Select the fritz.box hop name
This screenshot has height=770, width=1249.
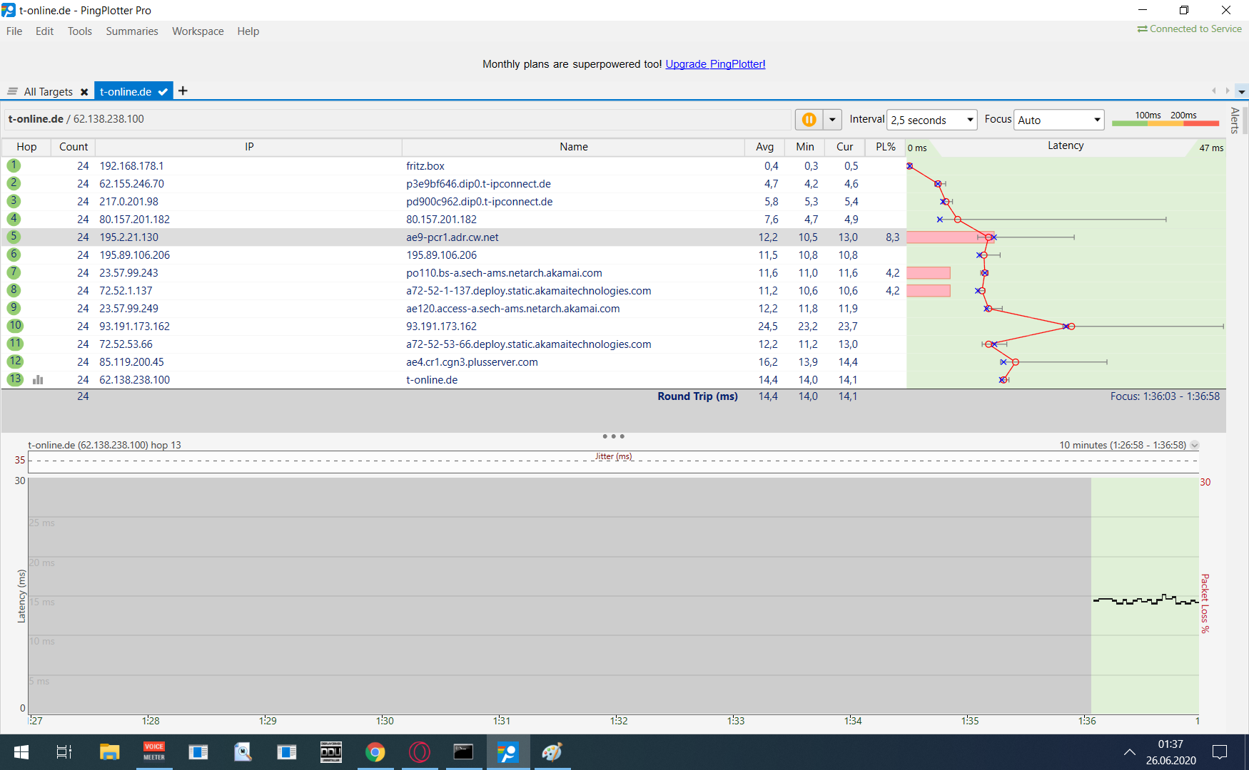[425, 166]
